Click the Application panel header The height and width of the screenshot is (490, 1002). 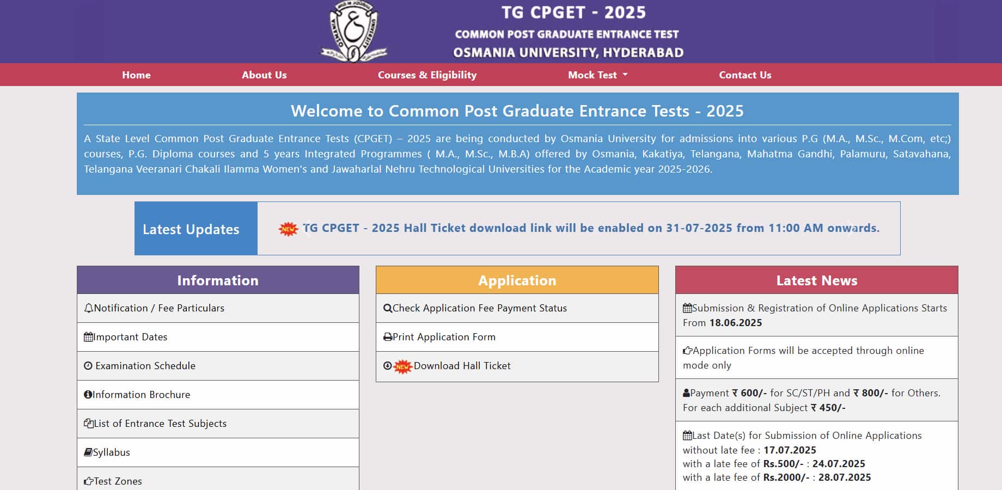517,280
